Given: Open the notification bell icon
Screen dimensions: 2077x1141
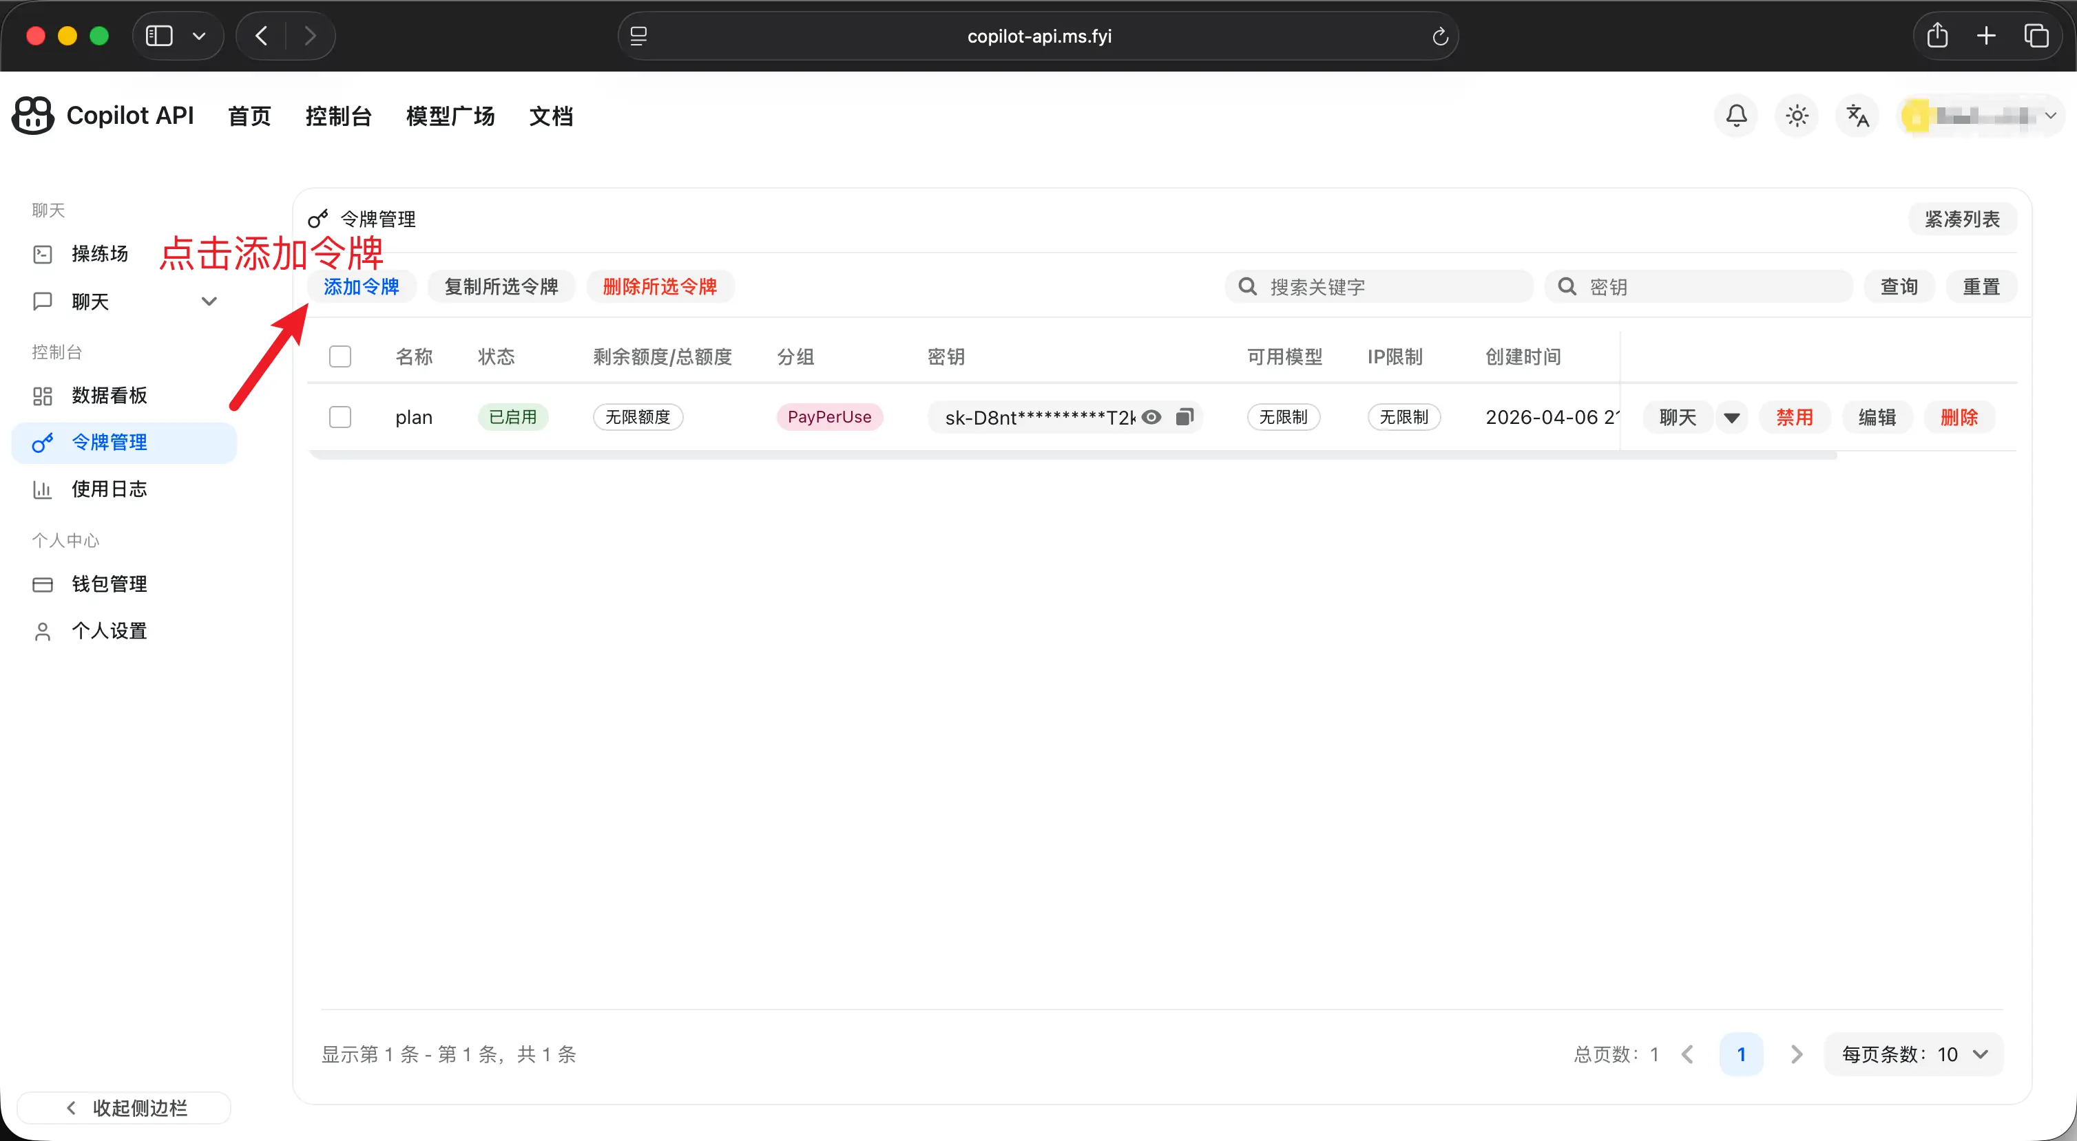Looking at the screenshot, I should point(1736,116).
